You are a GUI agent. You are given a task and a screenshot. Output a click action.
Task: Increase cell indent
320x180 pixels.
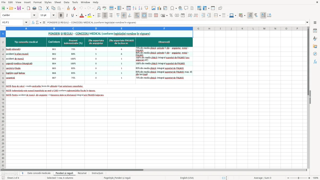coord(203,15)
